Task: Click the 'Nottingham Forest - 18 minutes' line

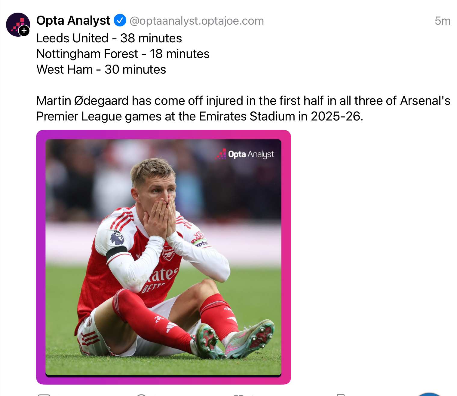Action: (123, 54)
